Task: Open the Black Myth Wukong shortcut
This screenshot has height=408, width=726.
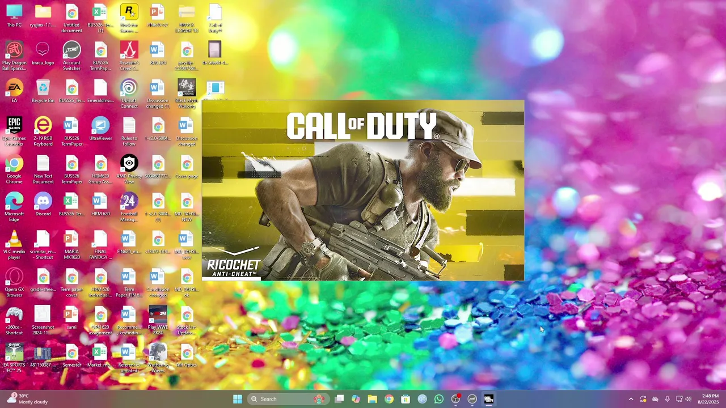Action: [187, 94]
